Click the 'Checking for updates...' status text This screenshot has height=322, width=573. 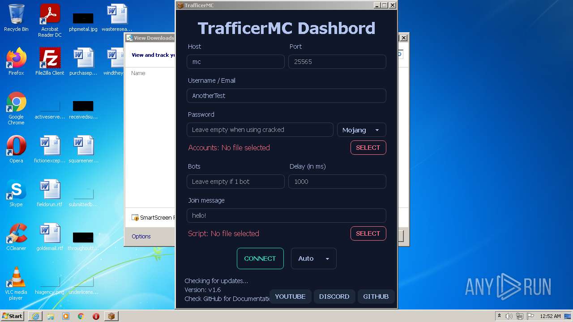[216, 281]
